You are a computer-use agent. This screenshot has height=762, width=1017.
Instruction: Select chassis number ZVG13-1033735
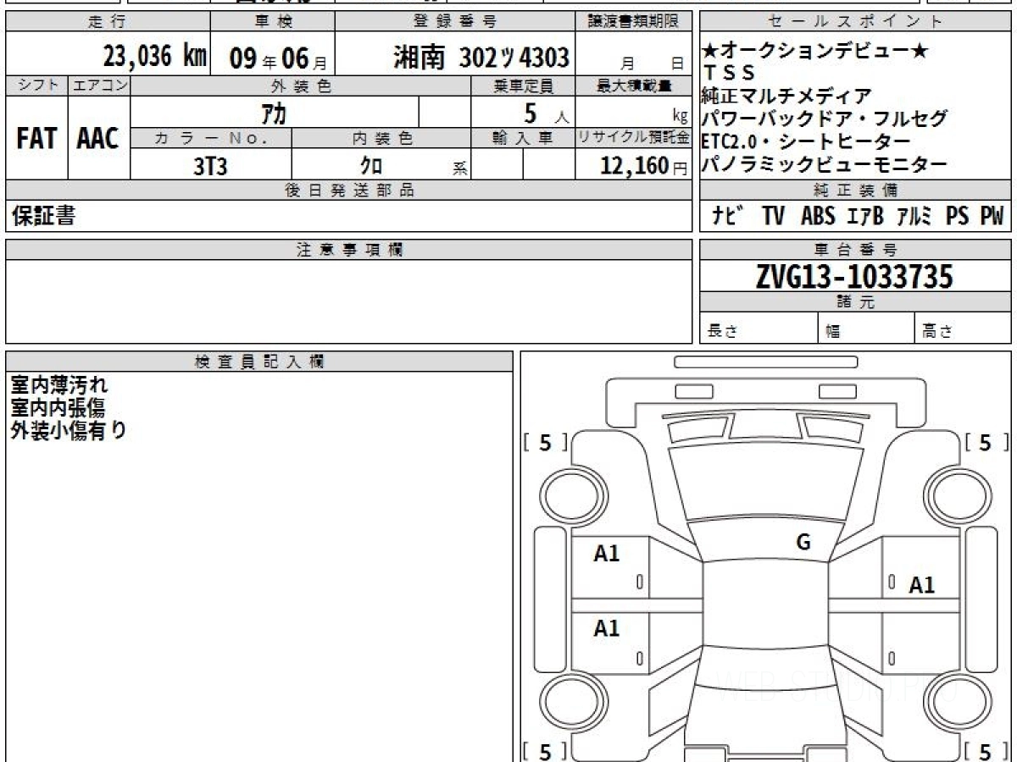(x=854, y=276)
